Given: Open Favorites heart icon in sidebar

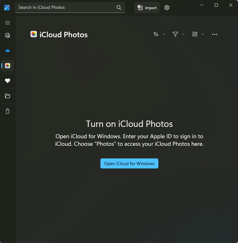Looking at the screenshot, I should (x=8, y=81).
